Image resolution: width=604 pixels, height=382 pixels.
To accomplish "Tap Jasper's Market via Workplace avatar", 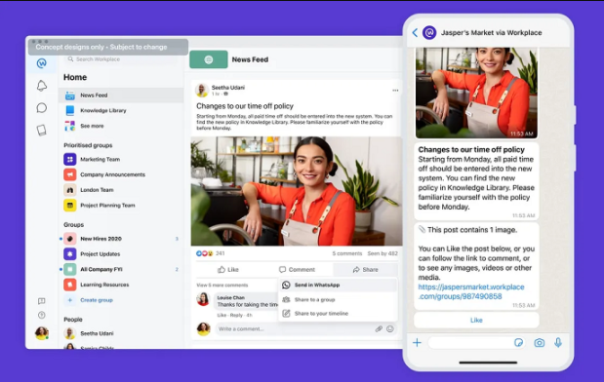I will (429, 33).
